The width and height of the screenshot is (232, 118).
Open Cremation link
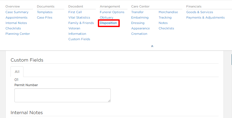pyautogui.click(x=139, y=34)
